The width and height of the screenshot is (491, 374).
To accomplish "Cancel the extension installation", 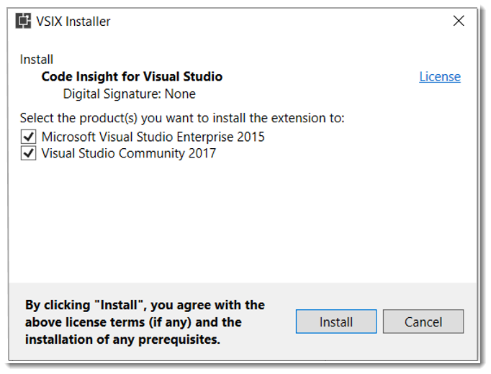I will point(423,321).
